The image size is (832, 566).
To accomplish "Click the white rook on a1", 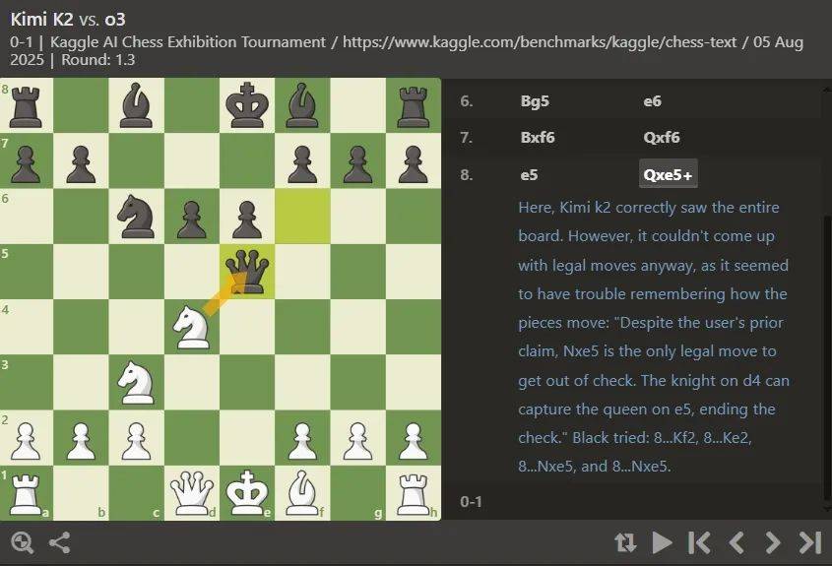I will [26, 494].
